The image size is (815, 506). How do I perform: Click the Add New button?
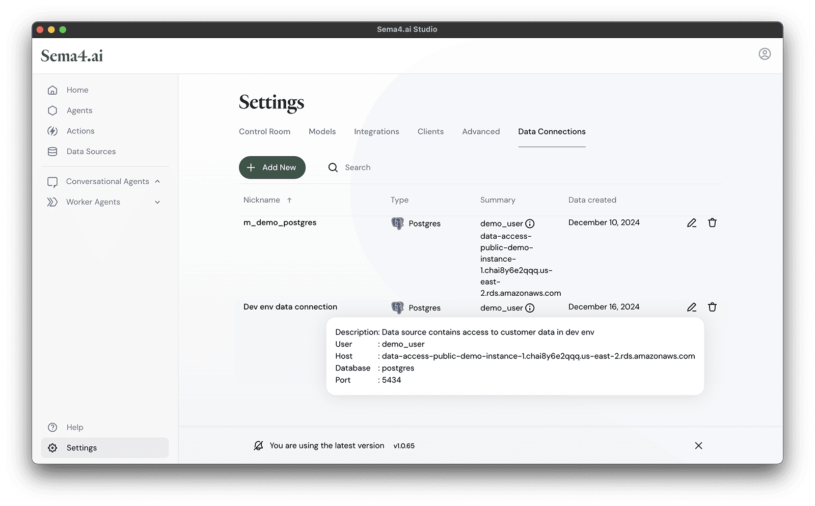272,167
